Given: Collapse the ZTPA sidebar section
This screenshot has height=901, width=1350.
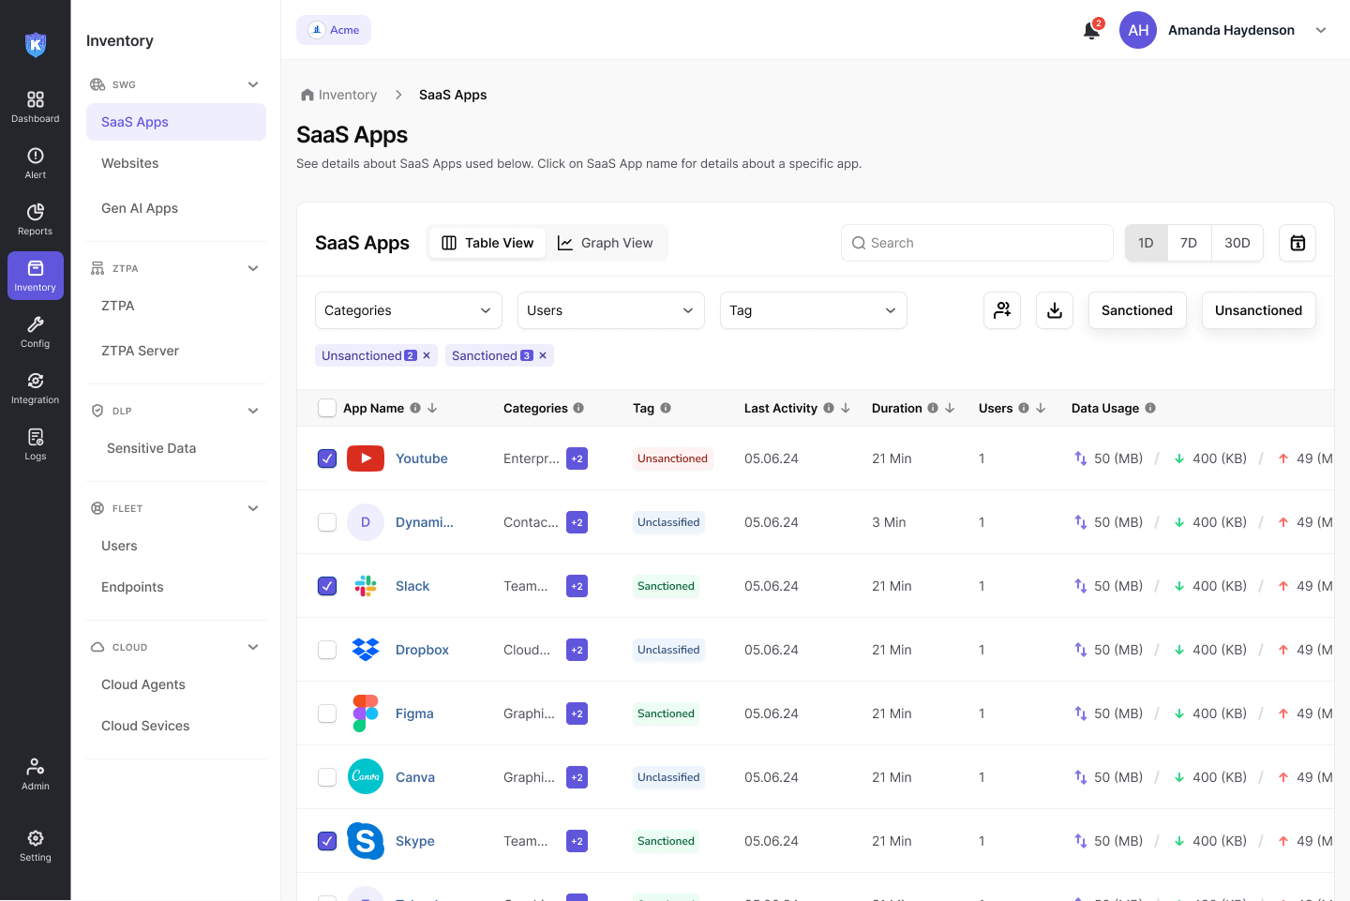Looking at the screenshot, I should coord(253,268).
